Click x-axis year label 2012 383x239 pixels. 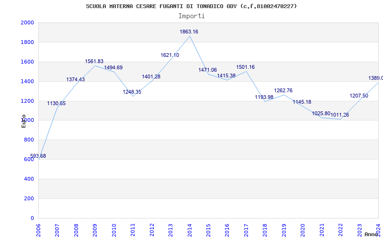coord(152,230)
